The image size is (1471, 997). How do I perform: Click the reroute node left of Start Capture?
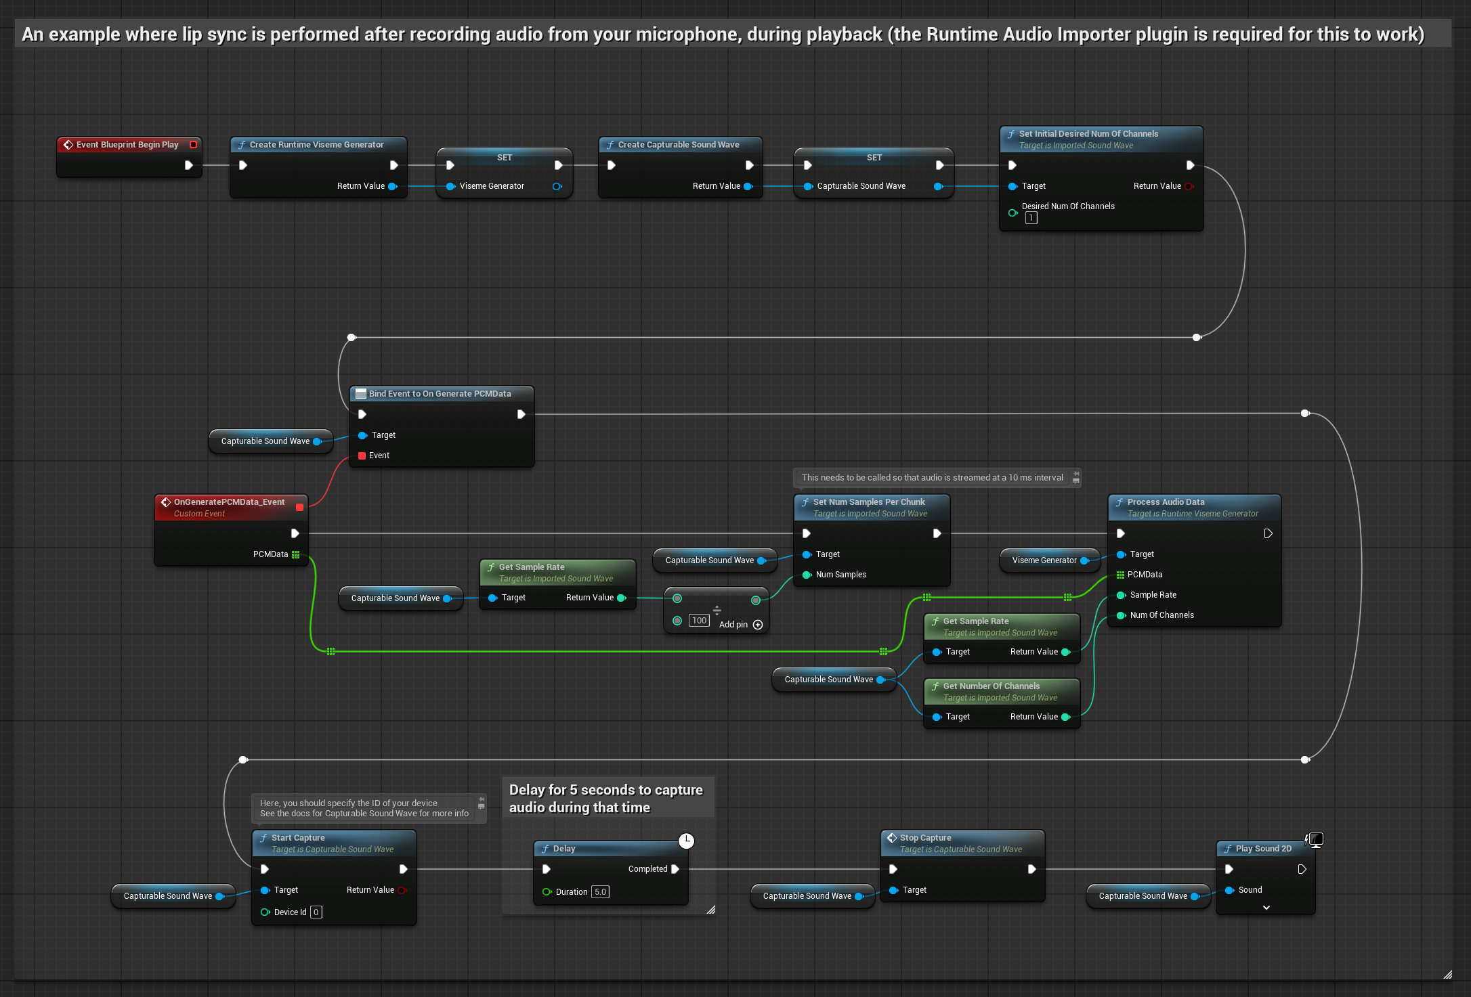(x=244, y=759)
